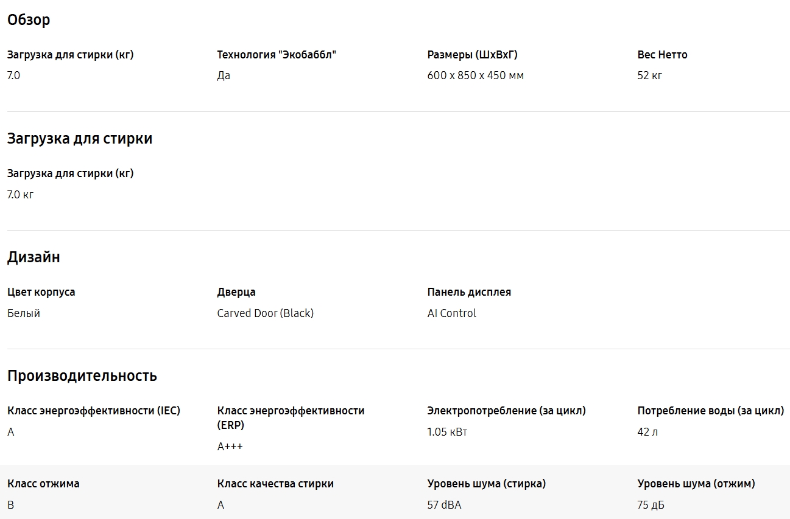Click the water consumption value "42 л"
Screen dimensions: 790x519
pos(647,432)
